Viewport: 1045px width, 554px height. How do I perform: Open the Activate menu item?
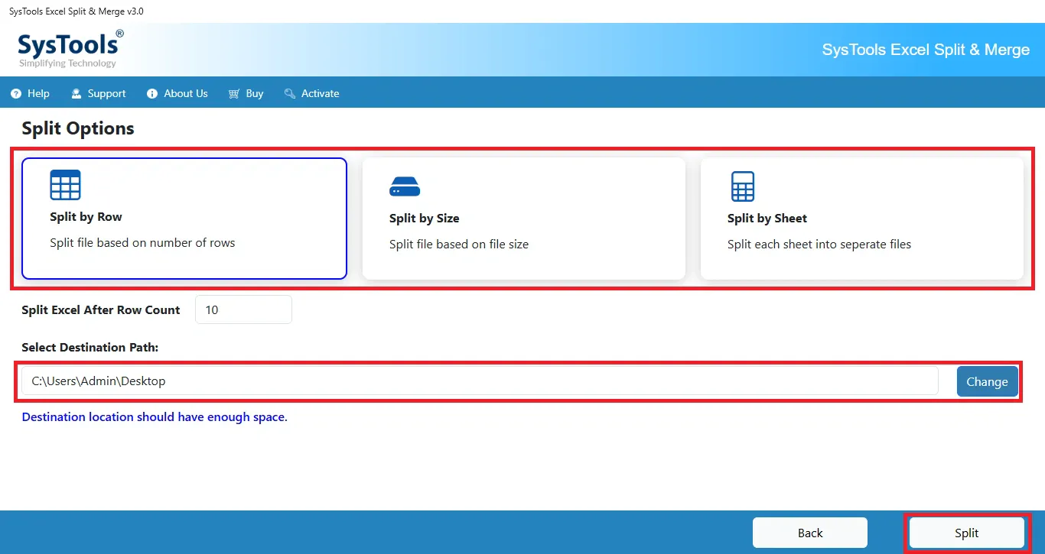(311, 94)
